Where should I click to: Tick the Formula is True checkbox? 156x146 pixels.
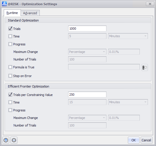pyautogui.click(x=10, y=67)
